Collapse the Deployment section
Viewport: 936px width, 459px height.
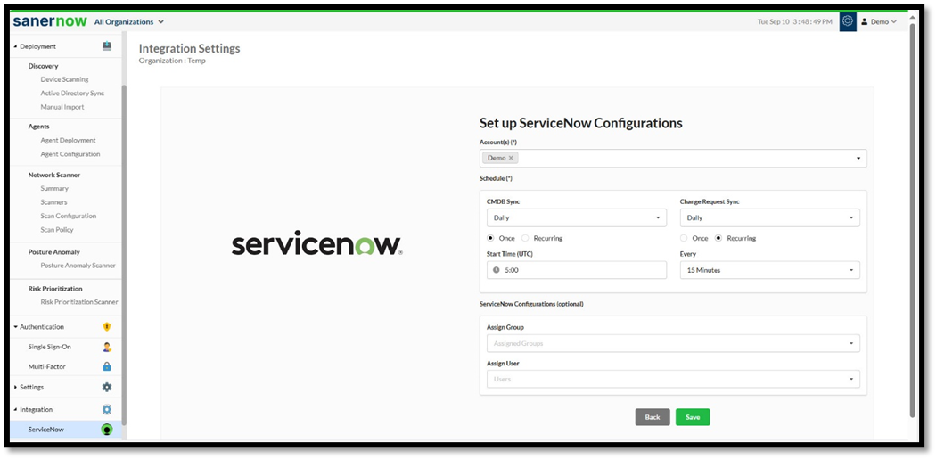15,46
